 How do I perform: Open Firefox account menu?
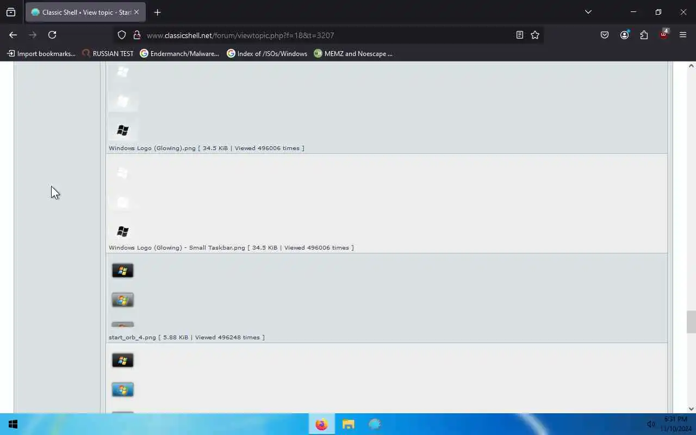tap(624, 35)
